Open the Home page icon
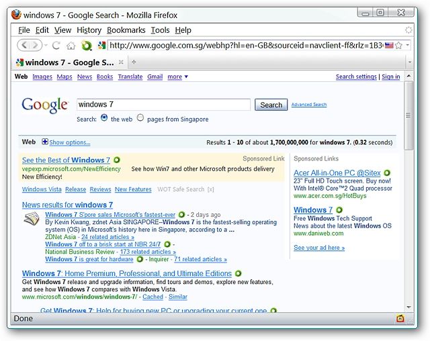Screen dimensions: 430x341 71,46
